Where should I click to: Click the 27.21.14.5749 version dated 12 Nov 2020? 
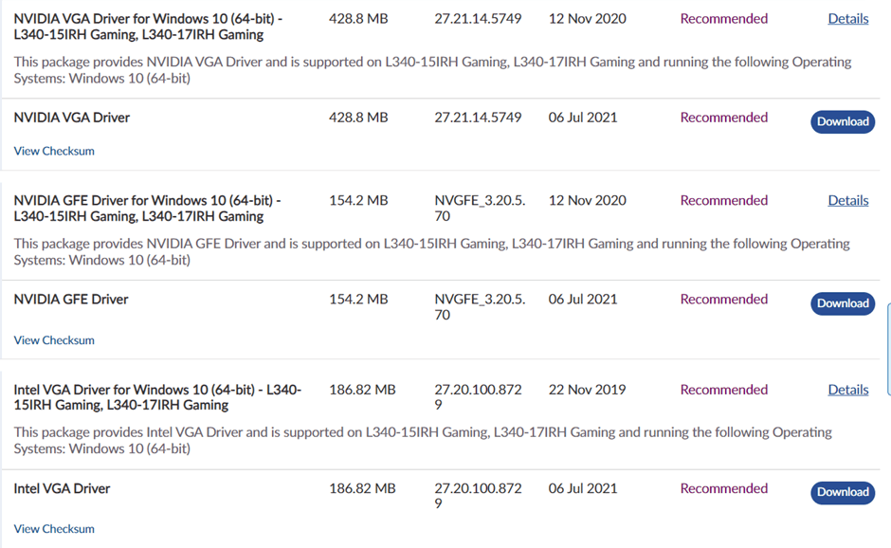[478, 19]
